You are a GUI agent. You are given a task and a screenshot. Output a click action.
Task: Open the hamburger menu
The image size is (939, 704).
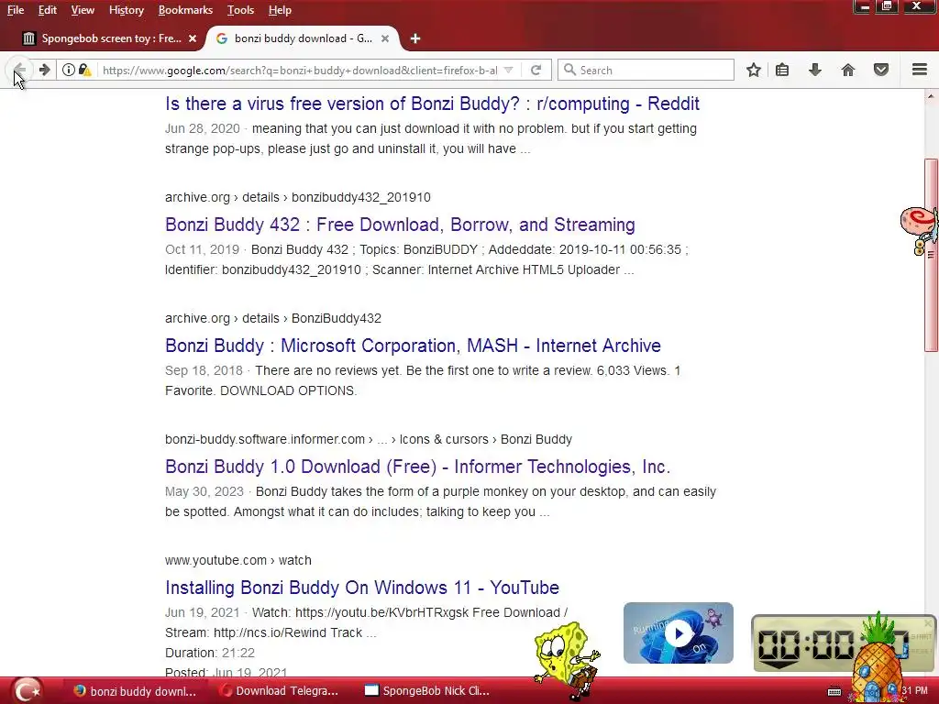(x=920, y=70)
